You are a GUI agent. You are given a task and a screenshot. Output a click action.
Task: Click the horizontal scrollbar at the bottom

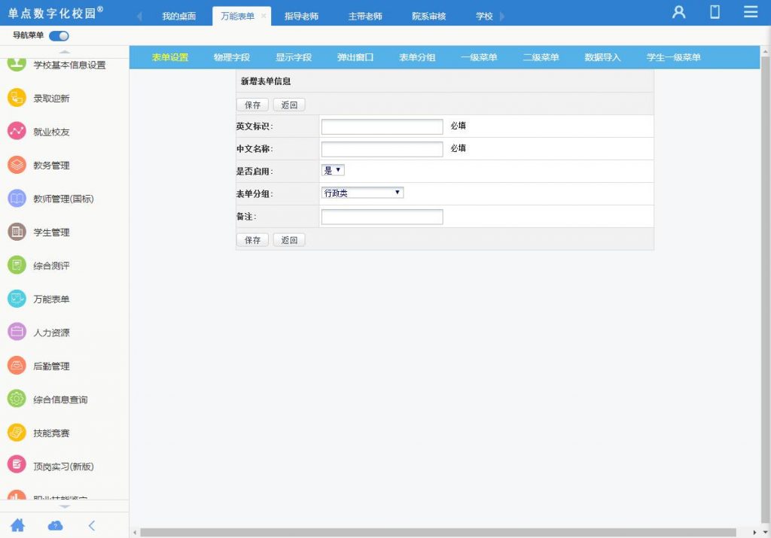point(437,532)
